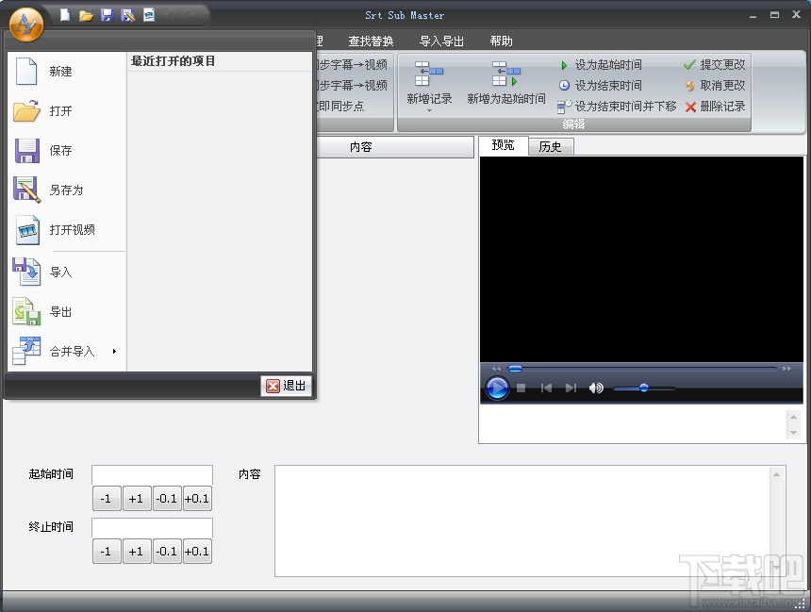This screenshot has width=811, height=612.
Task: Click -0.1 button under 终止时间
Action: [x=167, y=552]
